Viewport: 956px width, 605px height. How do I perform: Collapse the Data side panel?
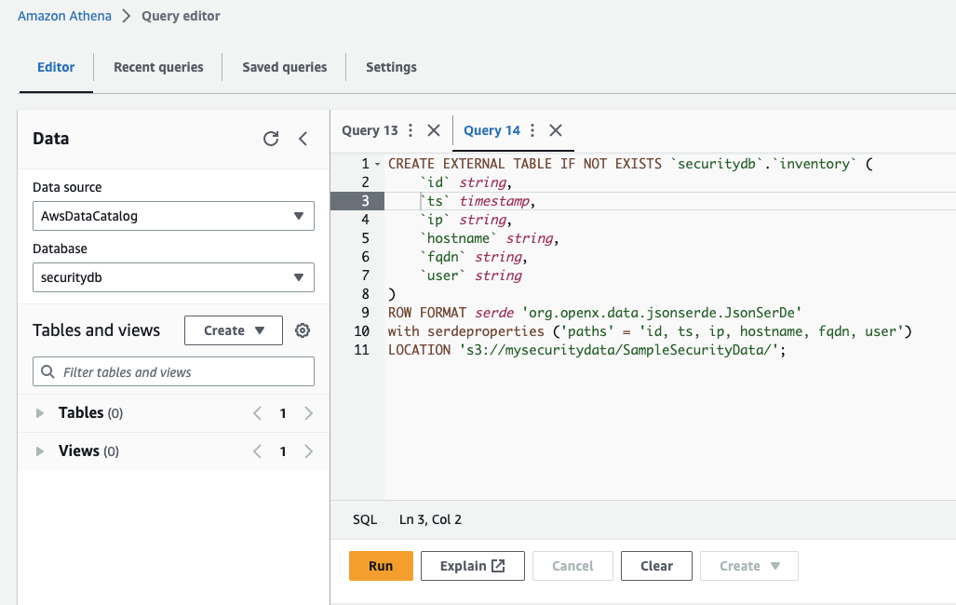point(303,139)
